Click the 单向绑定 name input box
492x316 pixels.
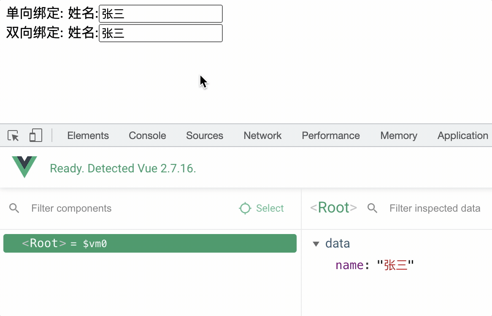tap(160, 14)
